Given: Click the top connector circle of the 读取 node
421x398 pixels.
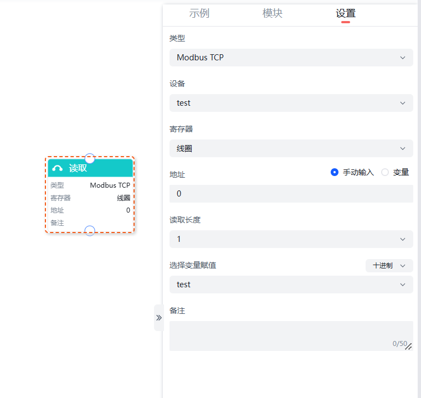Looking at the screenshot, I should (x=90, y=158).
